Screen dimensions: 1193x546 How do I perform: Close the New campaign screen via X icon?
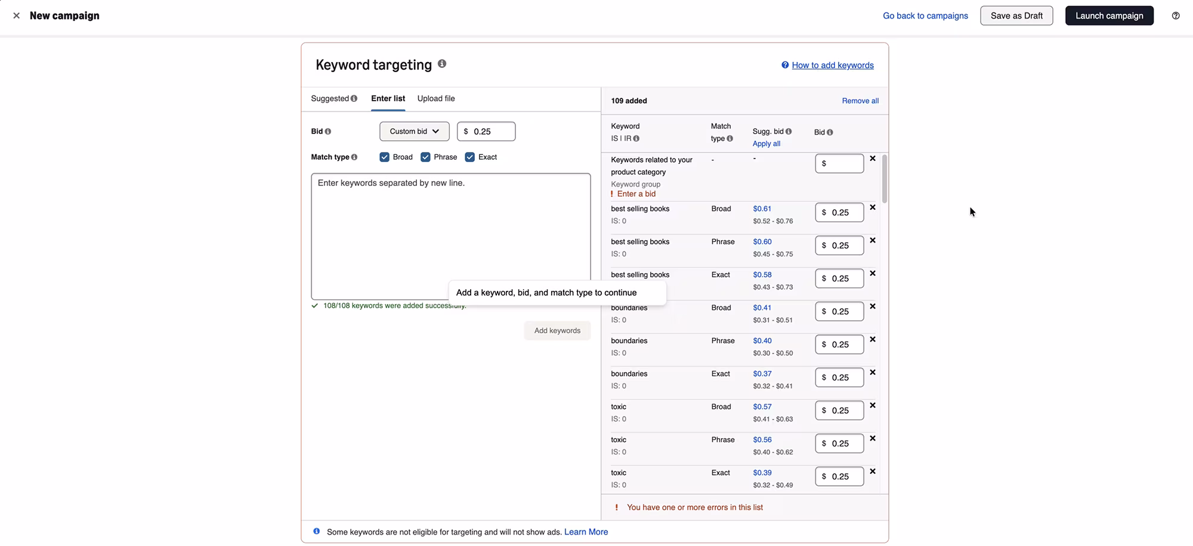click(16, 15)
